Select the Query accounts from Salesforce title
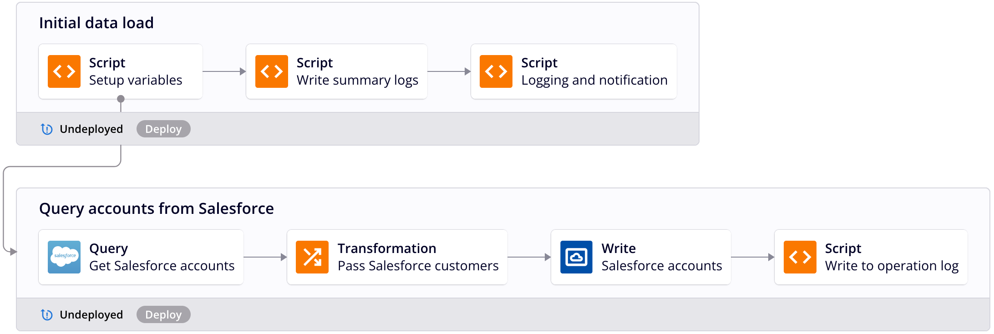 157,208
